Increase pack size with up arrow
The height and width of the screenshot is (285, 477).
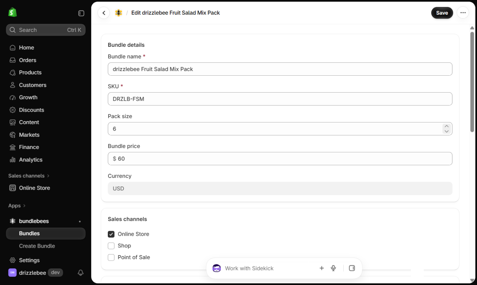click(446, 126)
